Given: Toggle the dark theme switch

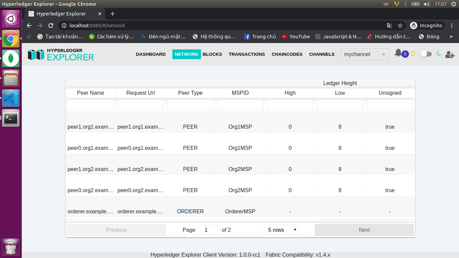Looking at the screenshot, I should (426, 54).
